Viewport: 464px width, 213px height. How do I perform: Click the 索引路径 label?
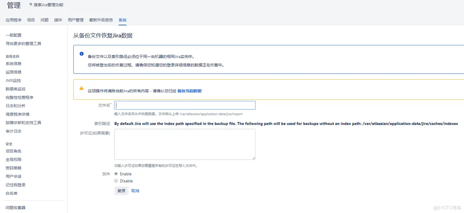[x=102, y=124]
